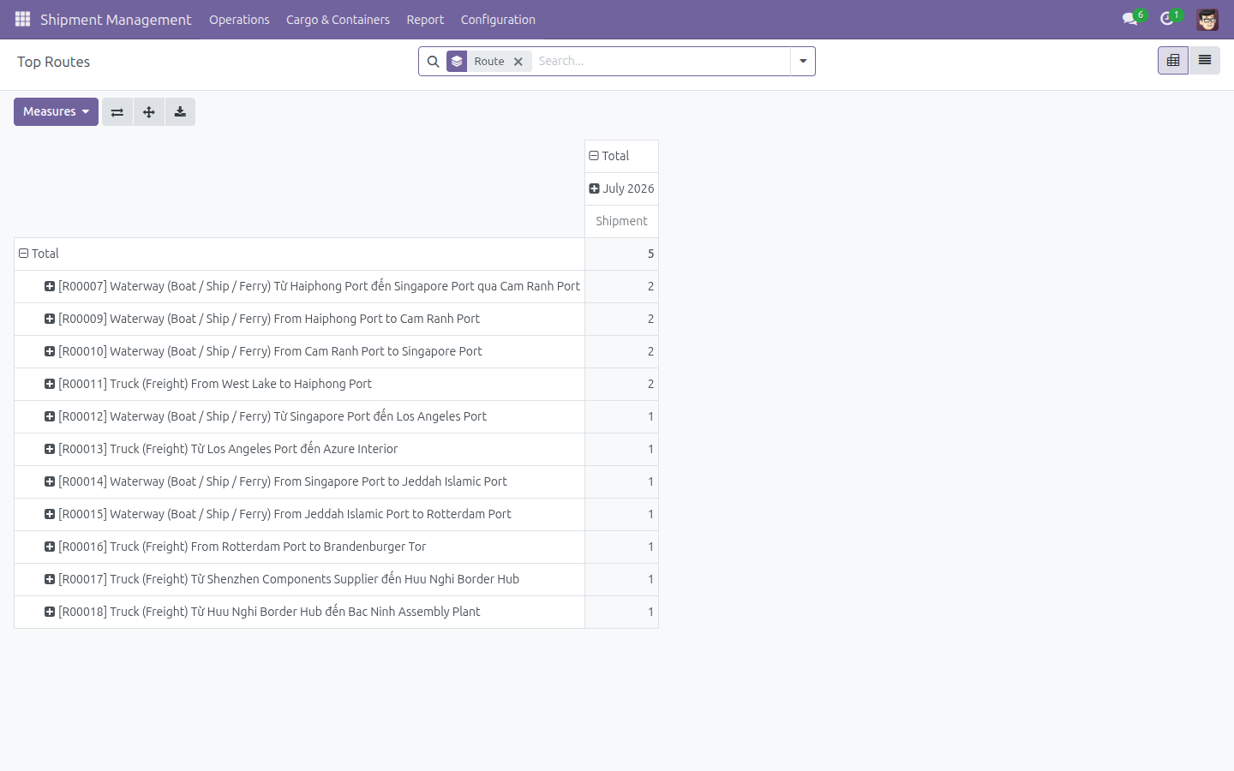Open the apps grid menu icon

[23, 19]
